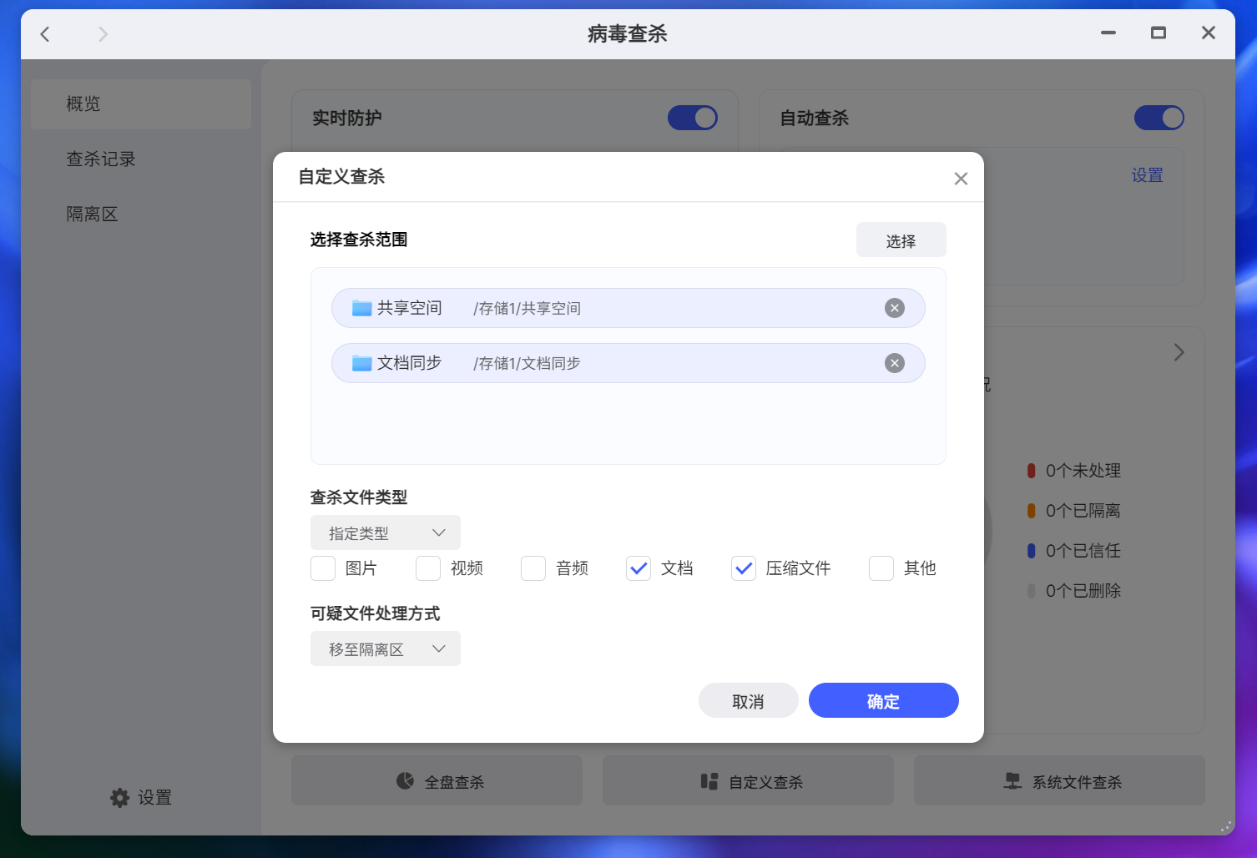The width and height of the screenshot is (1257, 858).
Task: Open the 隔离区 sidebar tab
Action: coord(141,214)
